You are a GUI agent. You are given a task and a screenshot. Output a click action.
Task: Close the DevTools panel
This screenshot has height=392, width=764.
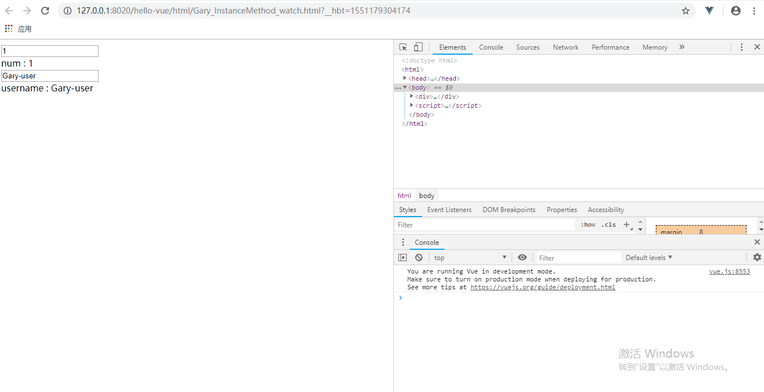click(x=757, y=47)
